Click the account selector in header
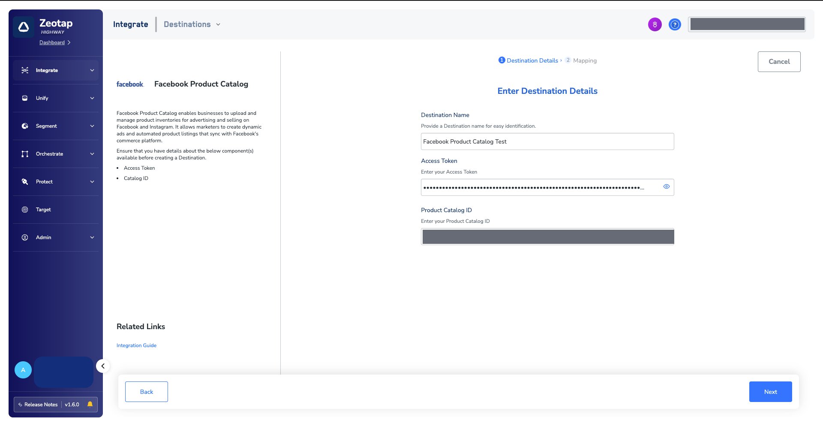The image size is (823, 426). point(747,24)
